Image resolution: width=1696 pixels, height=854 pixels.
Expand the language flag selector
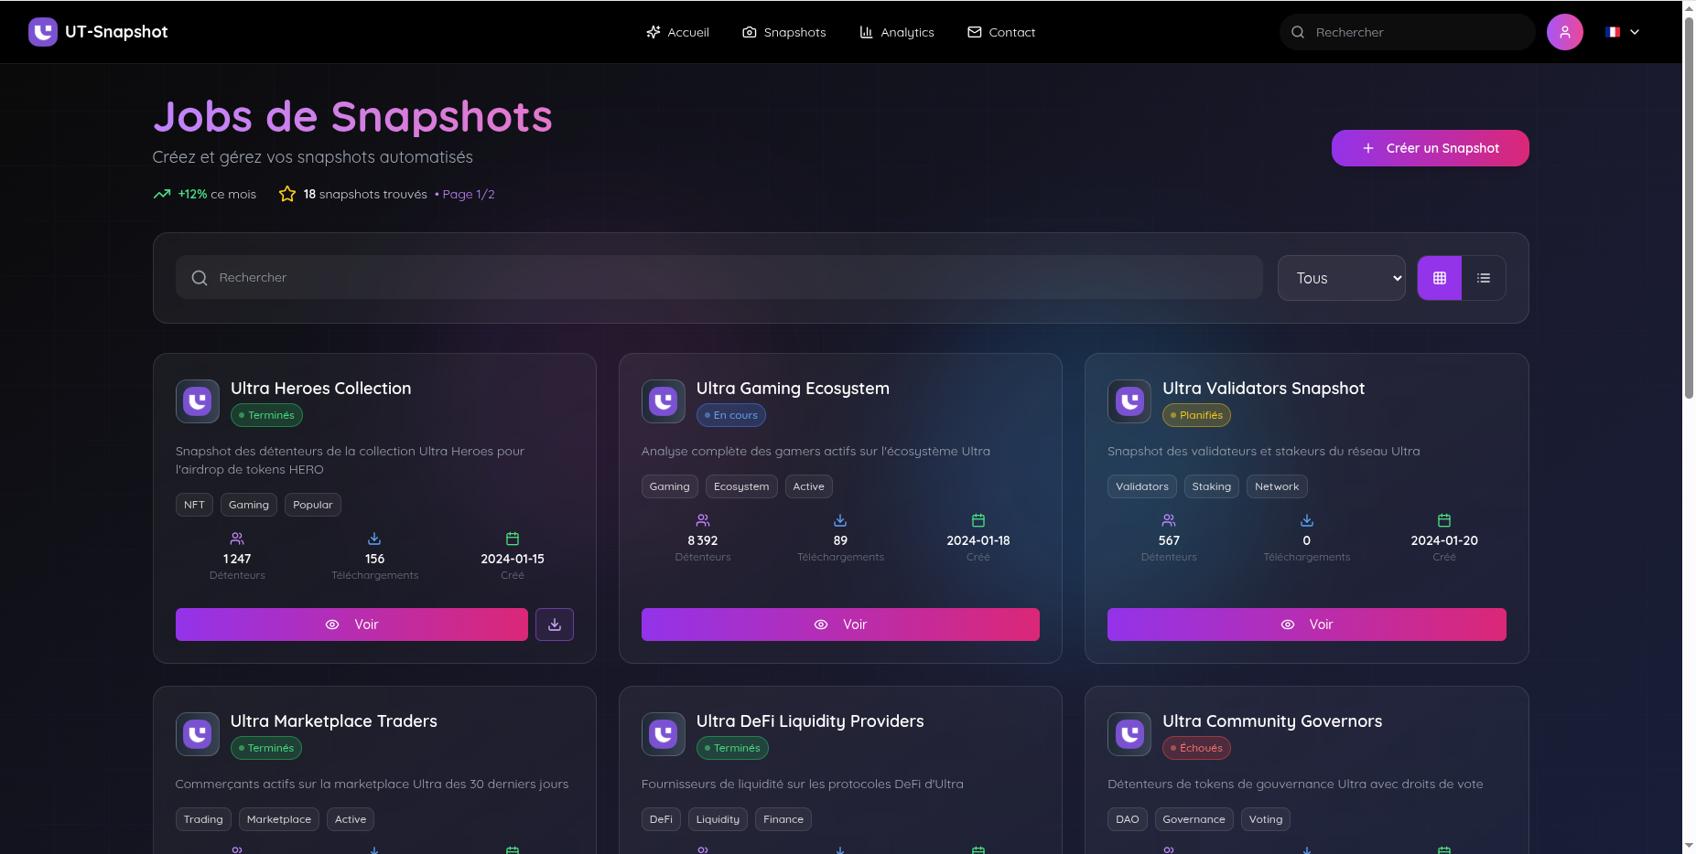[1613, 32]
